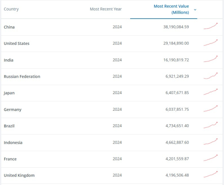View Brazil's sparkline trend graph
Viewport: 224px width, 185px height.
tap(210, 125)
